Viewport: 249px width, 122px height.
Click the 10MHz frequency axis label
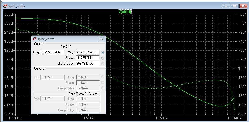click(161, 118)
